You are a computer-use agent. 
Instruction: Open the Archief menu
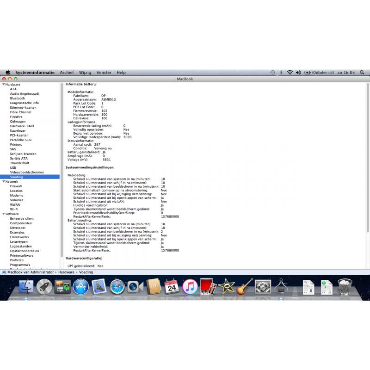(x=67, y=73)
